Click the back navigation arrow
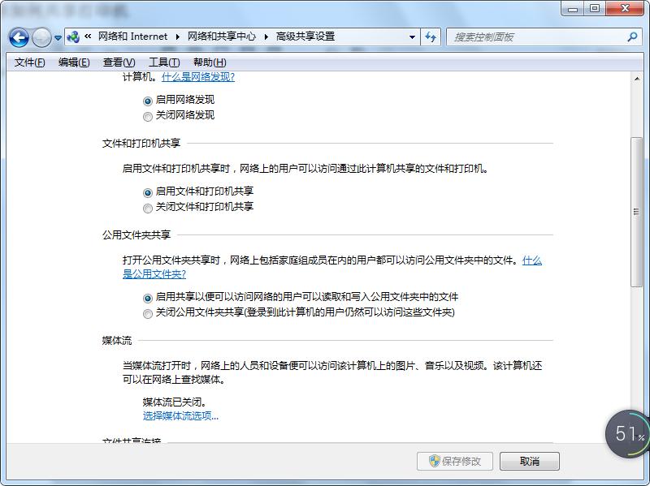The height and width of the screenshot is (486, 650). tap(18, 37)
